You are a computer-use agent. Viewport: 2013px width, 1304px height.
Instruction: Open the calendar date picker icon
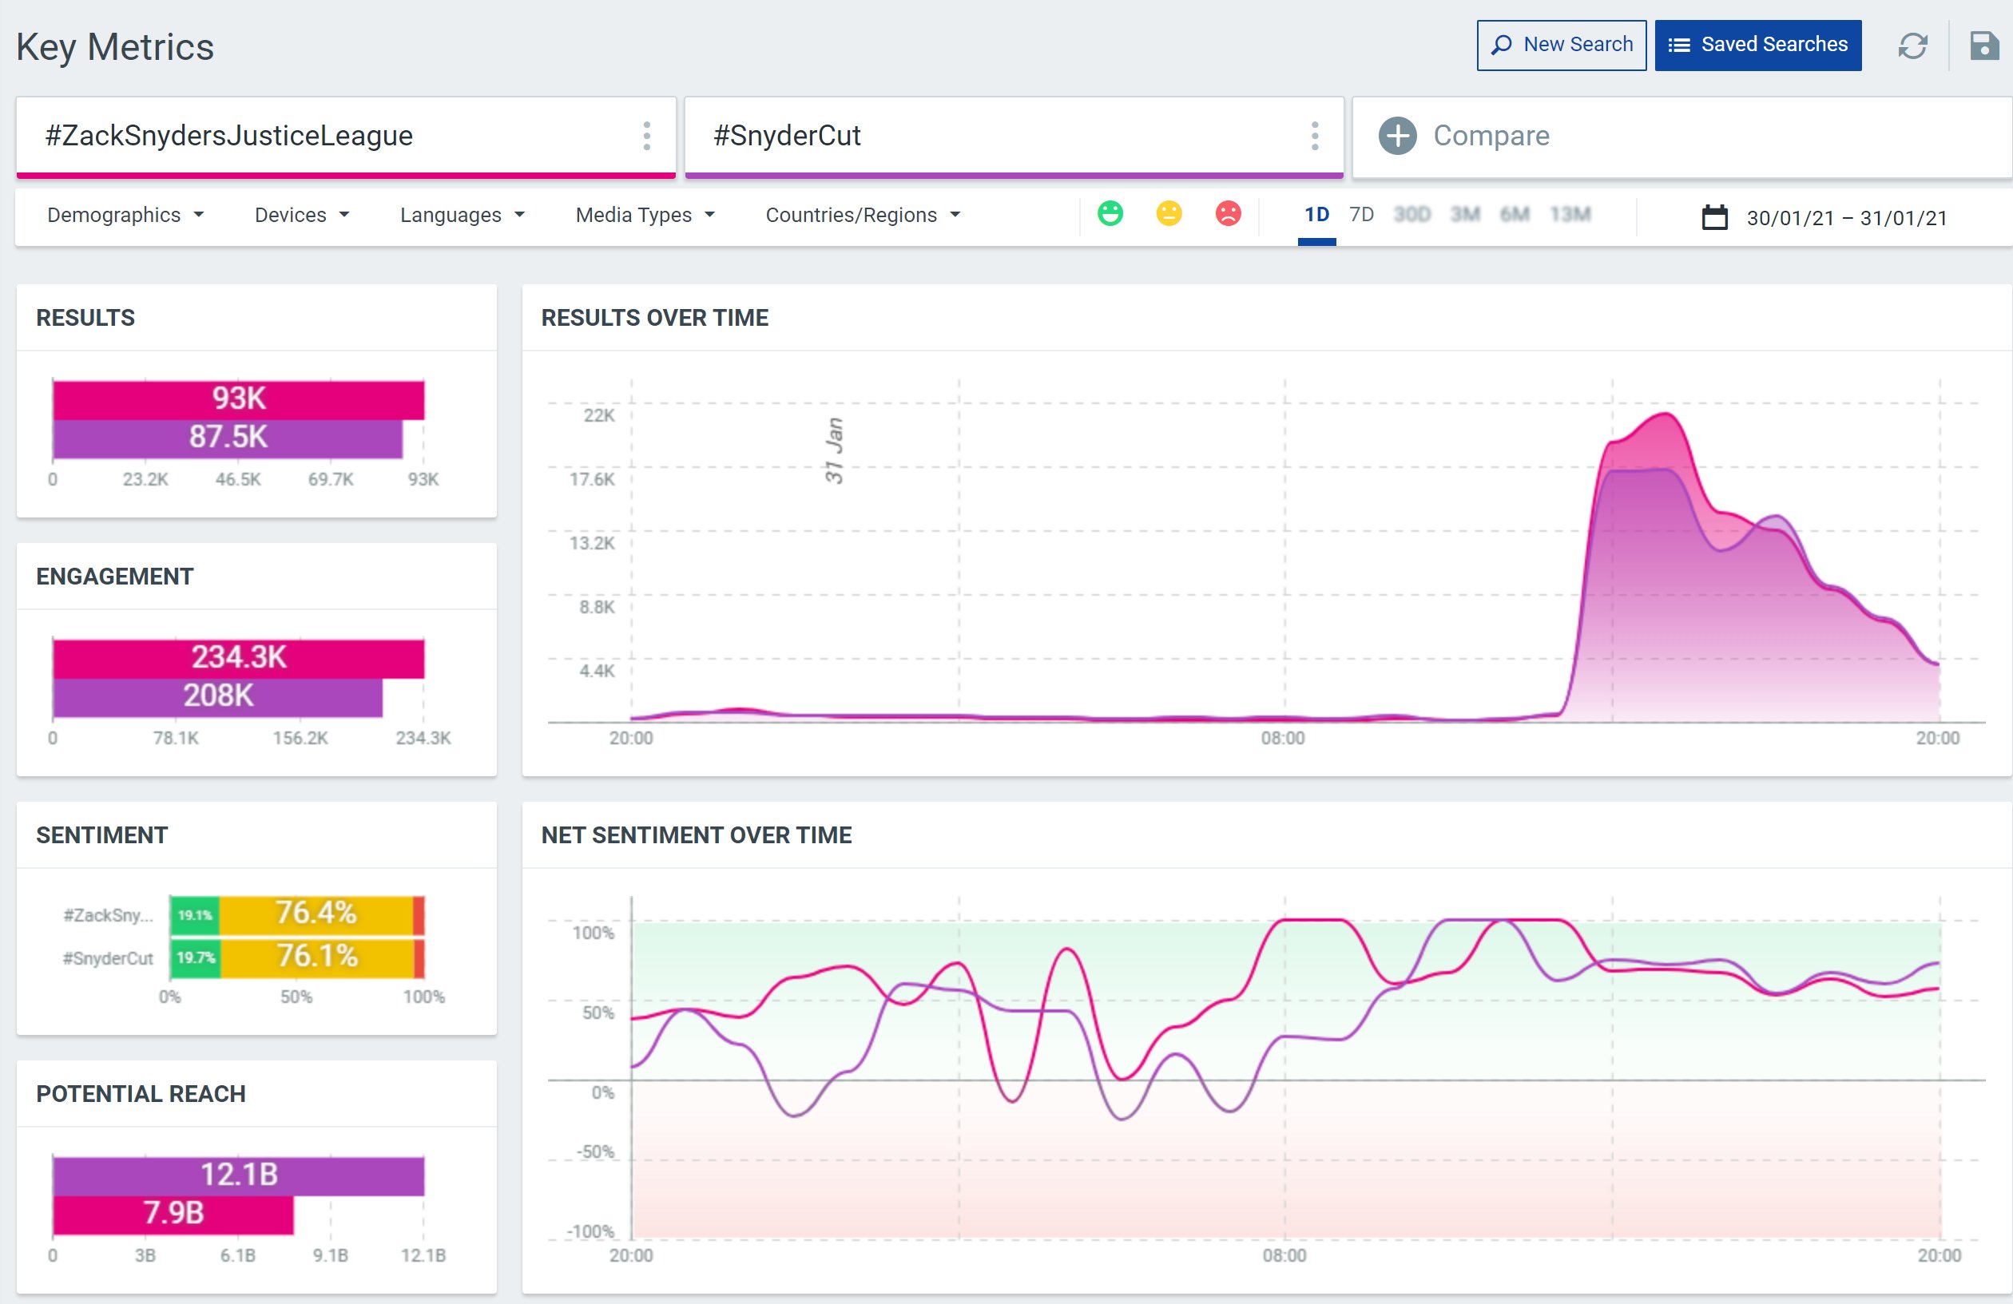[x=1714, y=217]
